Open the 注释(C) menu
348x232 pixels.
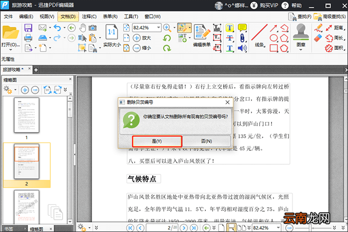[x=89, y=16]
